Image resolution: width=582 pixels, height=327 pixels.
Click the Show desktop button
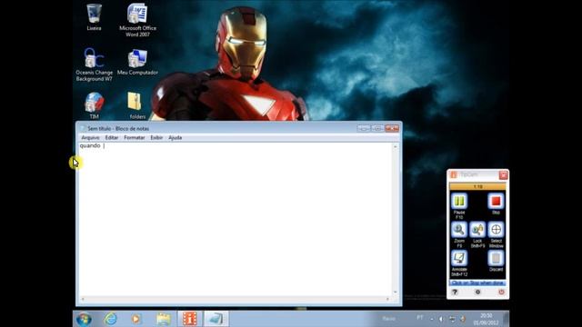tap(506, 319)
